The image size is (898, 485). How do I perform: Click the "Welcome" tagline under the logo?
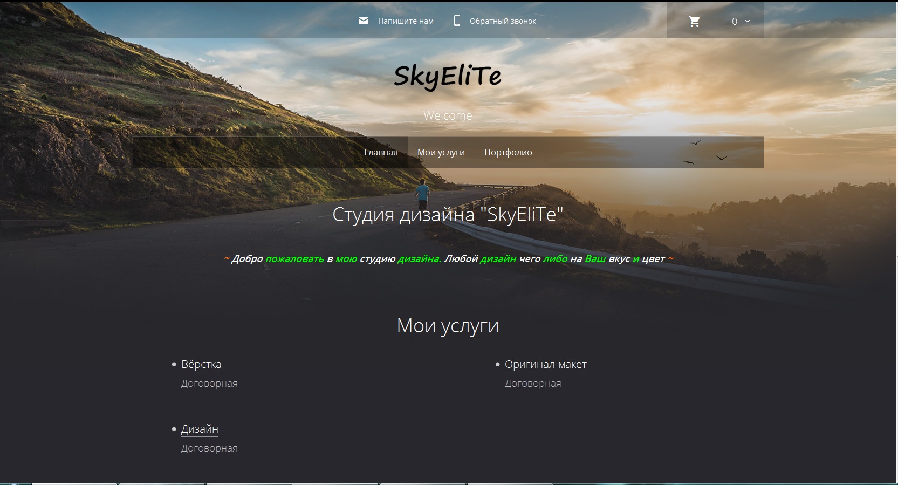pos(448,115)
